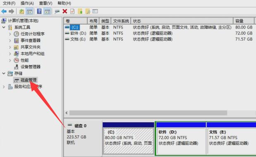Click the gray connect/key toolbar icon

[57, 12]
